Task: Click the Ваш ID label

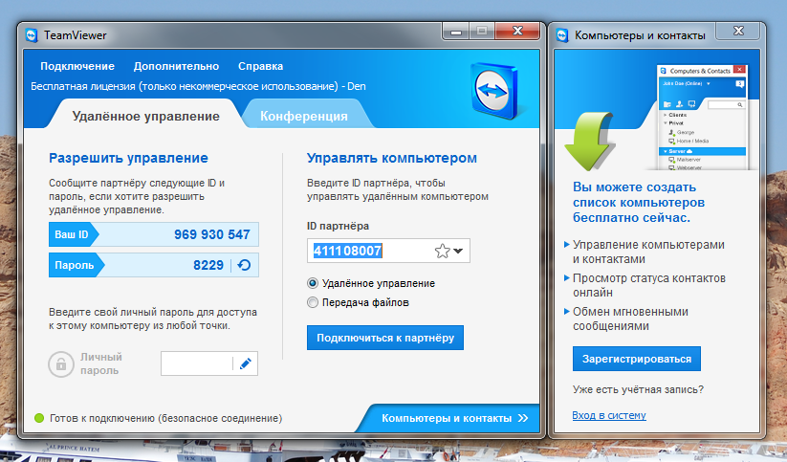Action: [72, 234]
